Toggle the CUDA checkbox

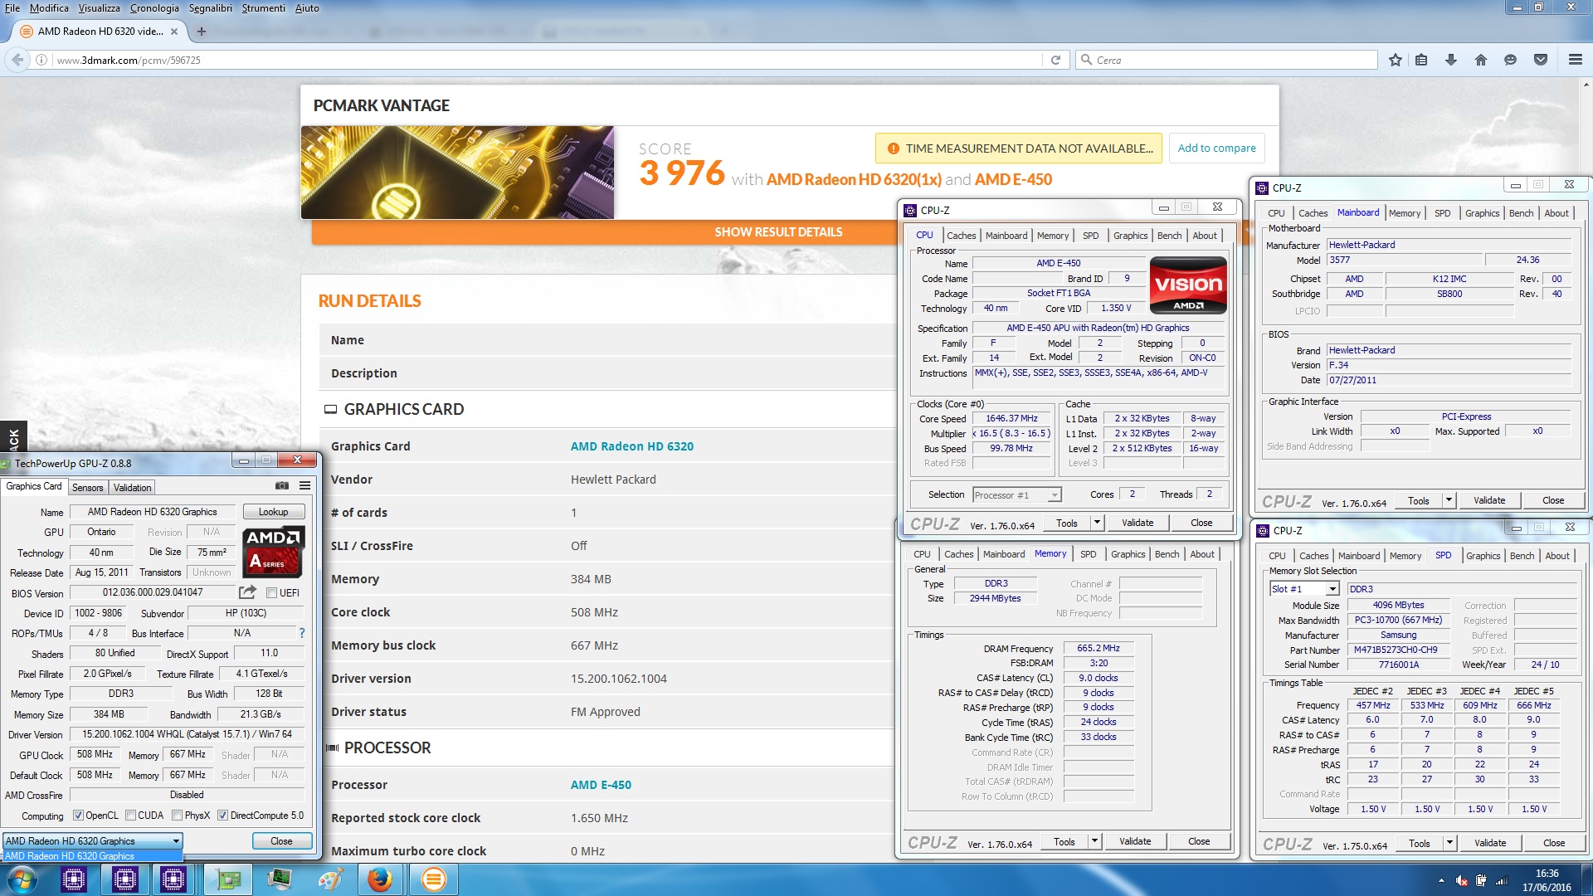[x=130, y=816]
